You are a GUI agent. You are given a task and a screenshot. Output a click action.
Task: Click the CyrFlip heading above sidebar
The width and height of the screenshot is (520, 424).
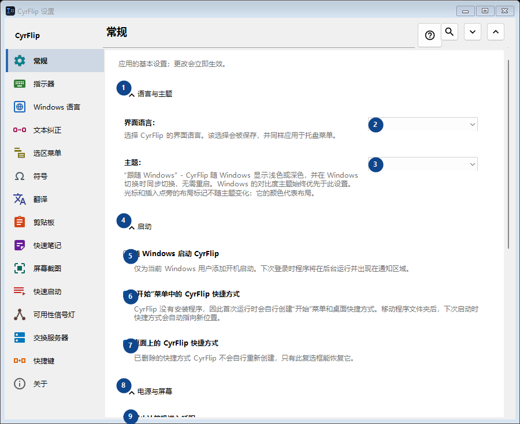(x=28, y=35)
